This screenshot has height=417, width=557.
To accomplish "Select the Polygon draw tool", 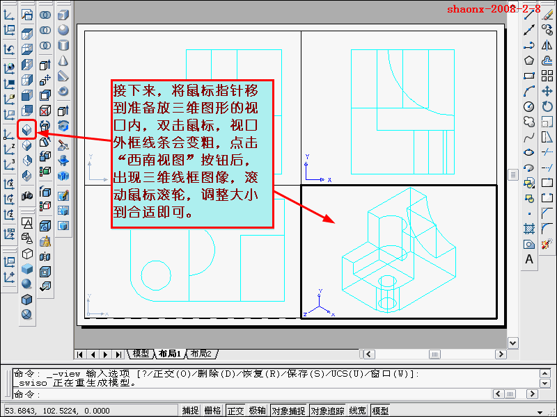I will (529, 60).
